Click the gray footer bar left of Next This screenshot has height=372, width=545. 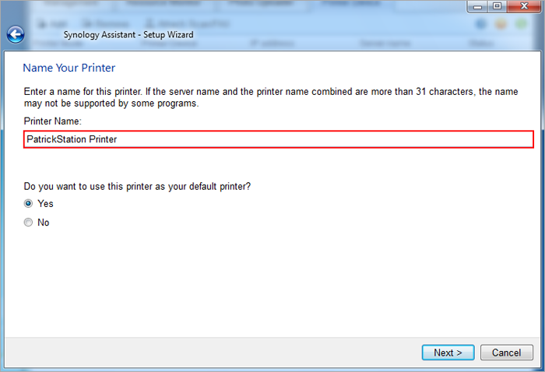point(210,353)
